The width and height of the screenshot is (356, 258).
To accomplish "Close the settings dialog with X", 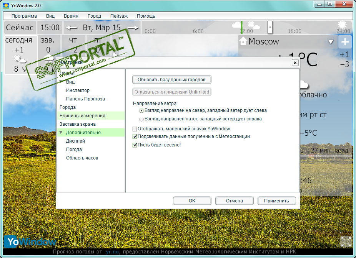I will click(x=295, y=63).
